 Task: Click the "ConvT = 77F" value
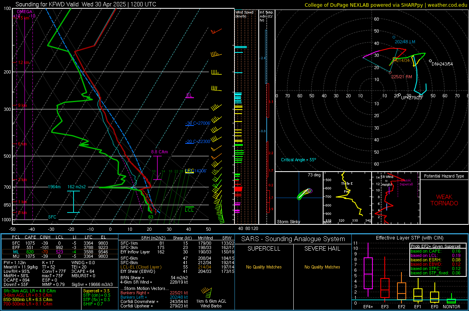[54, 272]
